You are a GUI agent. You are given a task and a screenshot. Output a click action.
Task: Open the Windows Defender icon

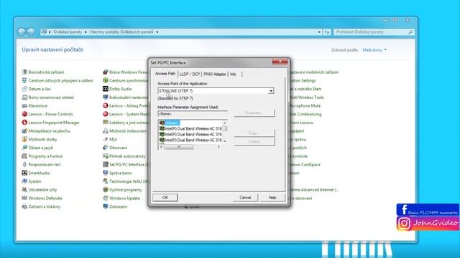[24, 198]
